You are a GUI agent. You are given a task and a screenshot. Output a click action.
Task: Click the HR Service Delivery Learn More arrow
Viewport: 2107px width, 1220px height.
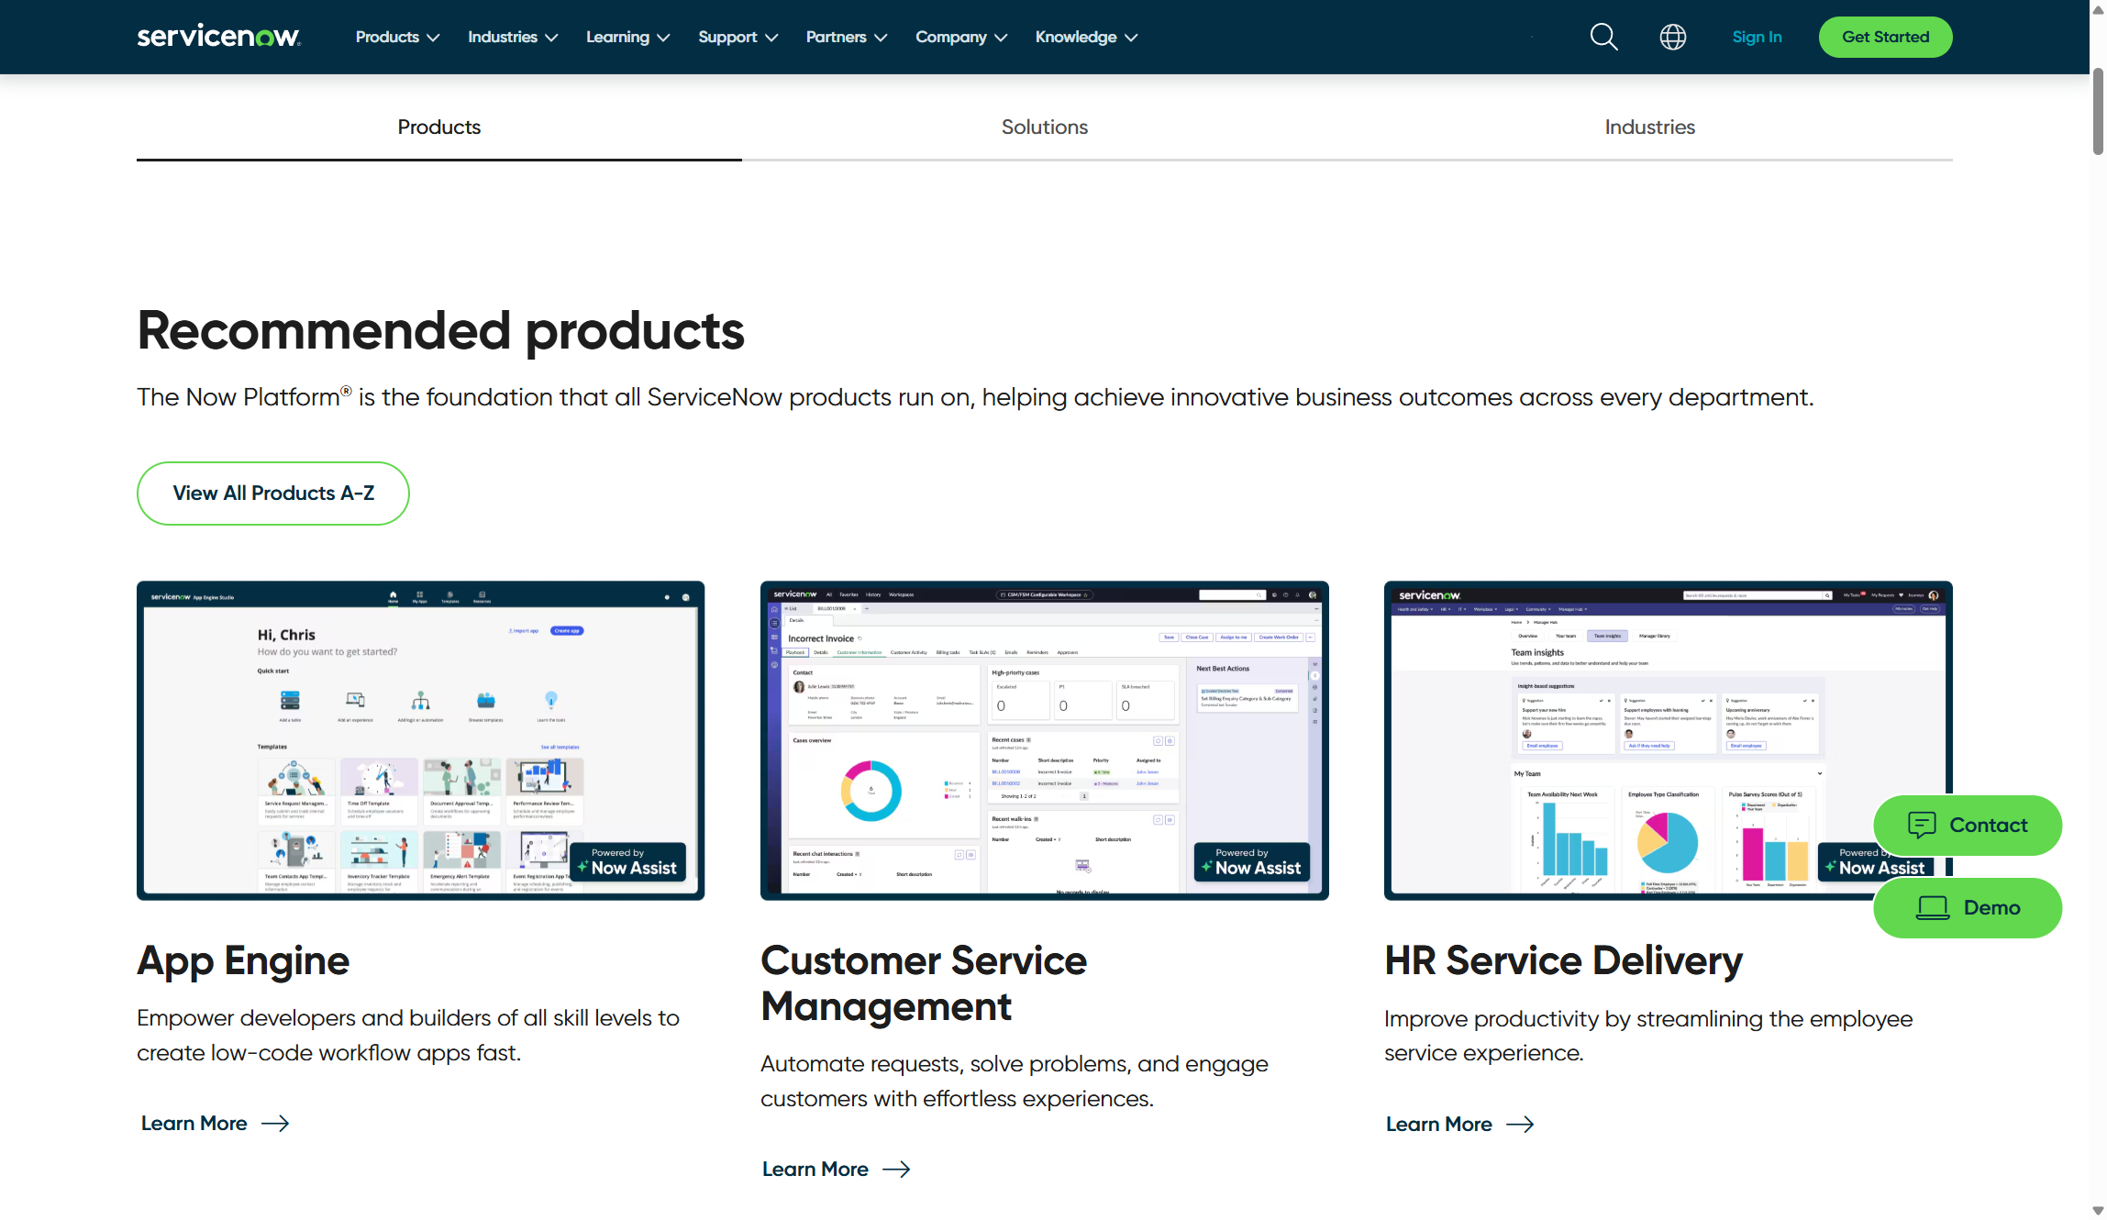pos(1520,1124)
